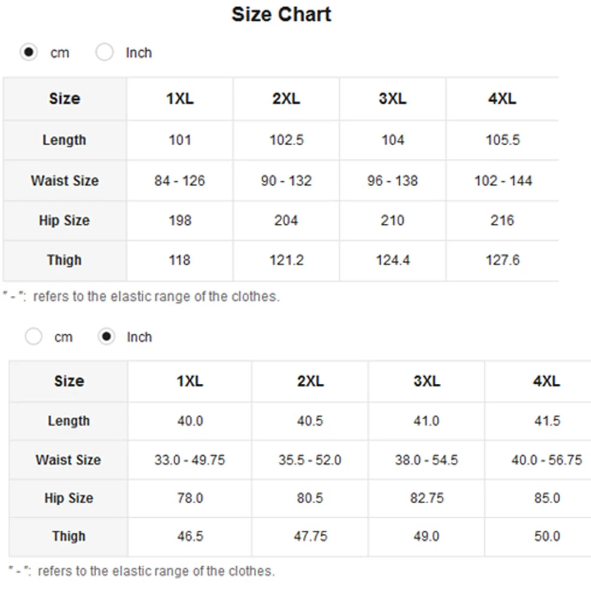Click the 204 hip size cell

(286, 220)
